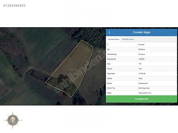178x133 pixels.
Task: Select the Ana Taşınmaz value in Zemin Tip row
Action: (144, 88)
